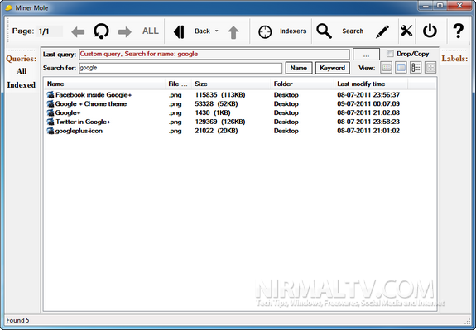Click the magnifying glass Search icon
Viewport: 476px width, 330px height.
pyautogui.click(x=324, y=31)
